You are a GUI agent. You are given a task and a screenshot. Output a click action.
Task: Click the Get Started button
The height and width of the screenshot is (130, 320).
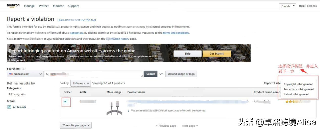(217, 54)
